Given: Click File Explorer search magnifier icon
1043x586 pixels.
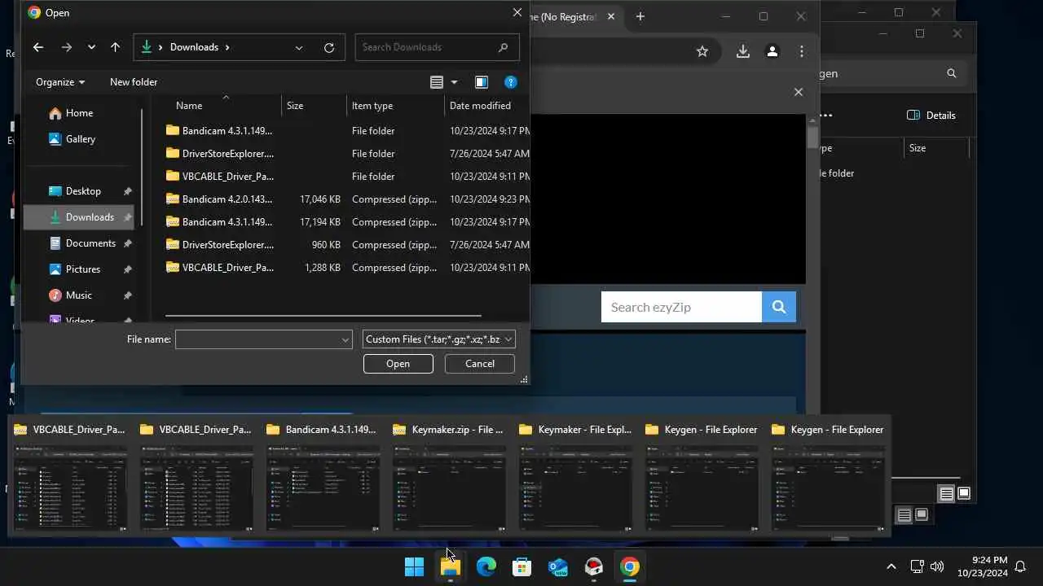Looking at the screenshot, I should (951, 73).
